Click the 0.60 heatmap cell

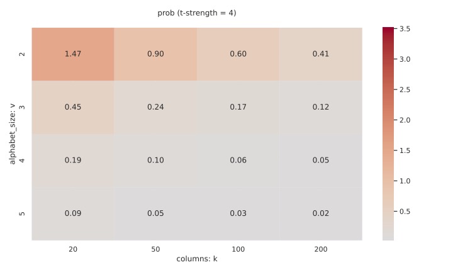coord(238,54)
